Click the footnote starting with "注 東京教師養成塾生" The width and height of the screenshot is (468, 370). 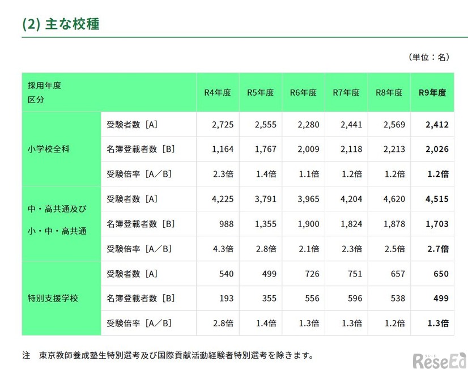click(x=168, y=355)
